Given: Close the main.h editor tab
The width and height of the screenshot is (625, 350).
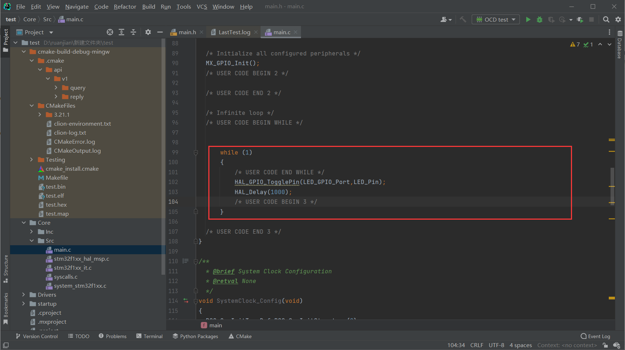Looking at the screenshot, I should tap(201, 32).
